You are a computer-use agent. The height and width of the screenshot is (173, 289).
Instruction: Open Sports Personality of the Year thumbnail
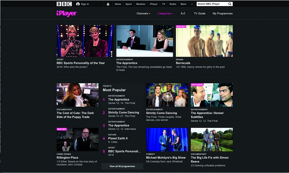pos(85,41)
